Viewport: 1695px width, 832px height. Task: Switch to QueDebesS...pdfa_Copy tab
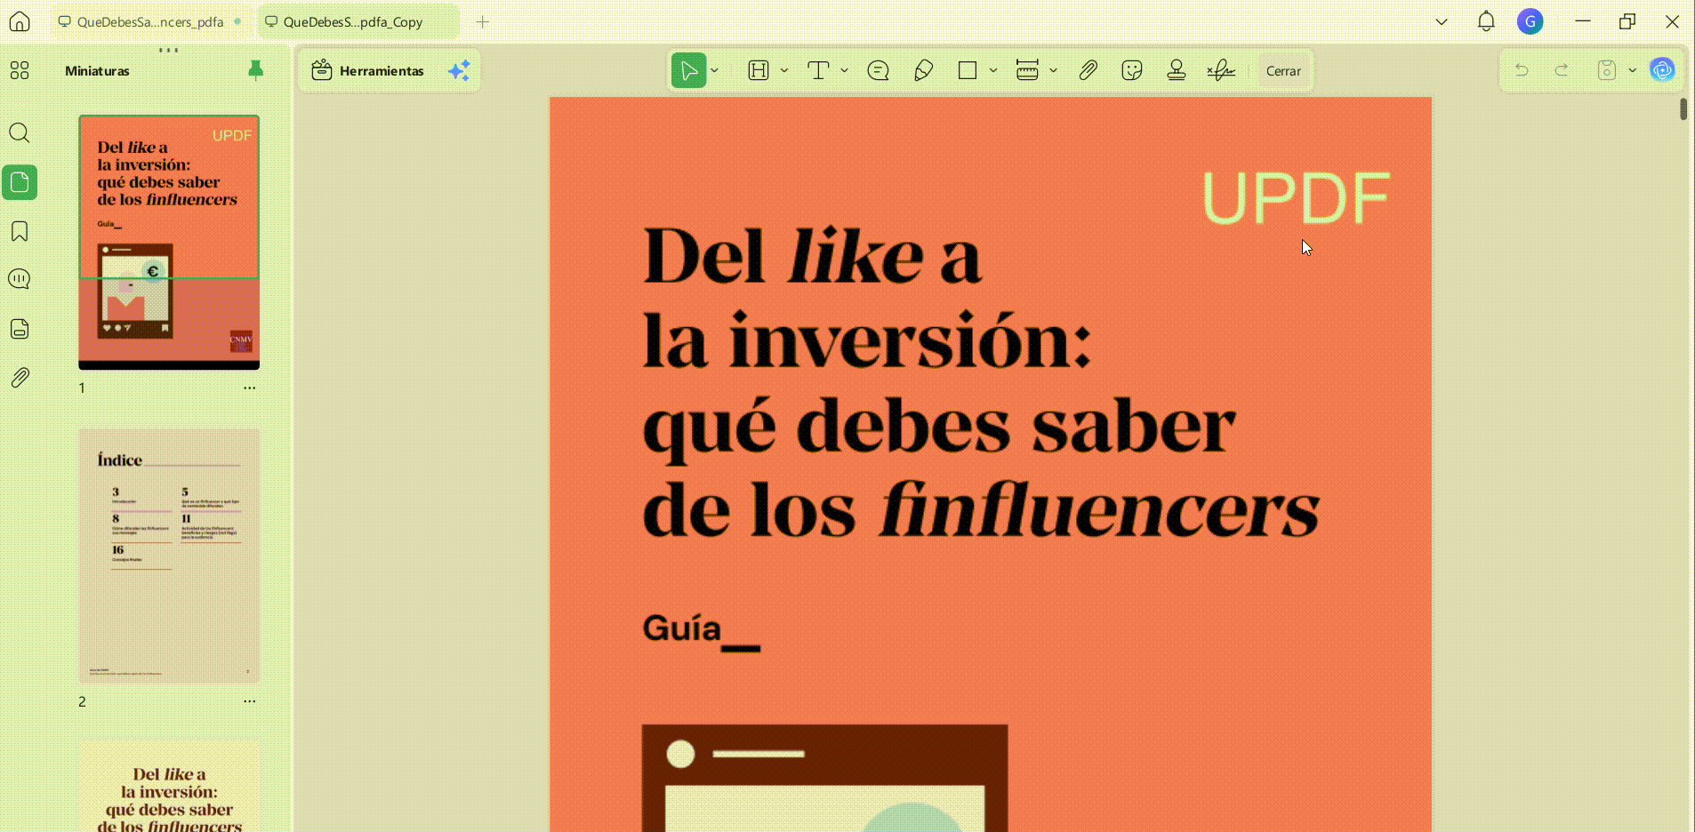pyautogui.click(x=357, y=21)
